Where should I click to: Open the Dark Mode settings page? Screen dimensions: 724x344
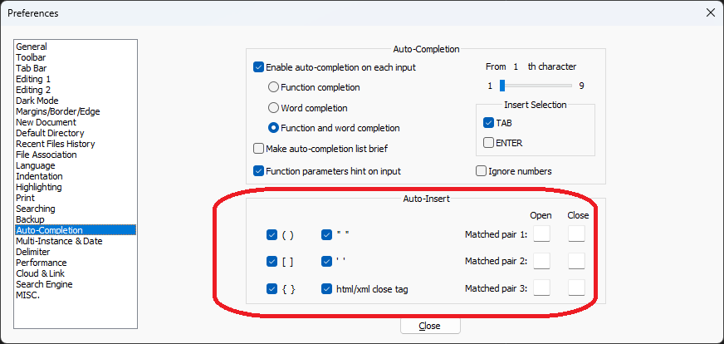click(37, 101)
